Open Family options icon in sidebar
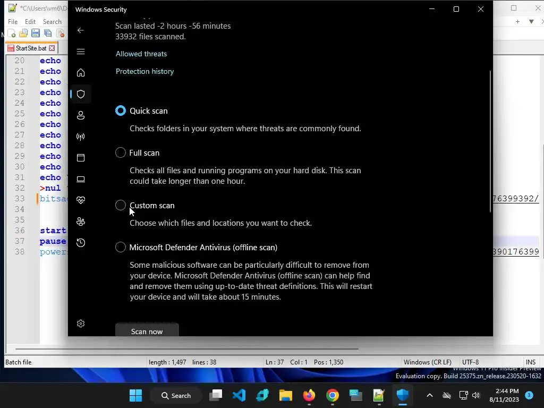544x408 pixels. pyautogui.click(x=81, y=222)
